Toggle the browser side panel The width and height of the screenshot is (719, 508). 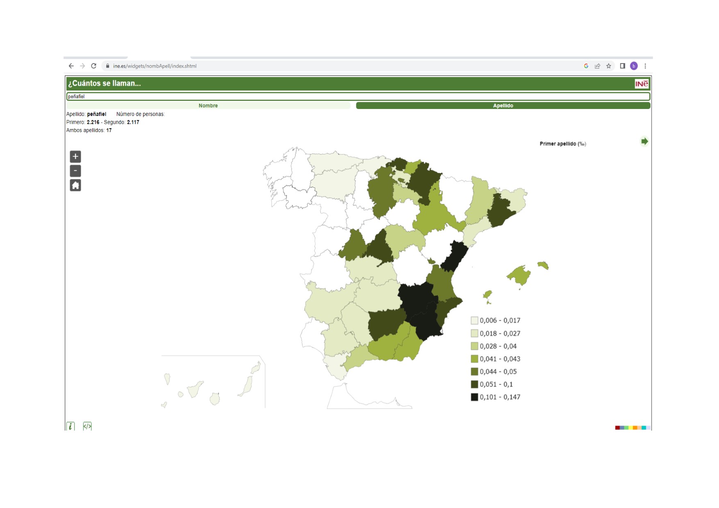(x=622, y=66)
